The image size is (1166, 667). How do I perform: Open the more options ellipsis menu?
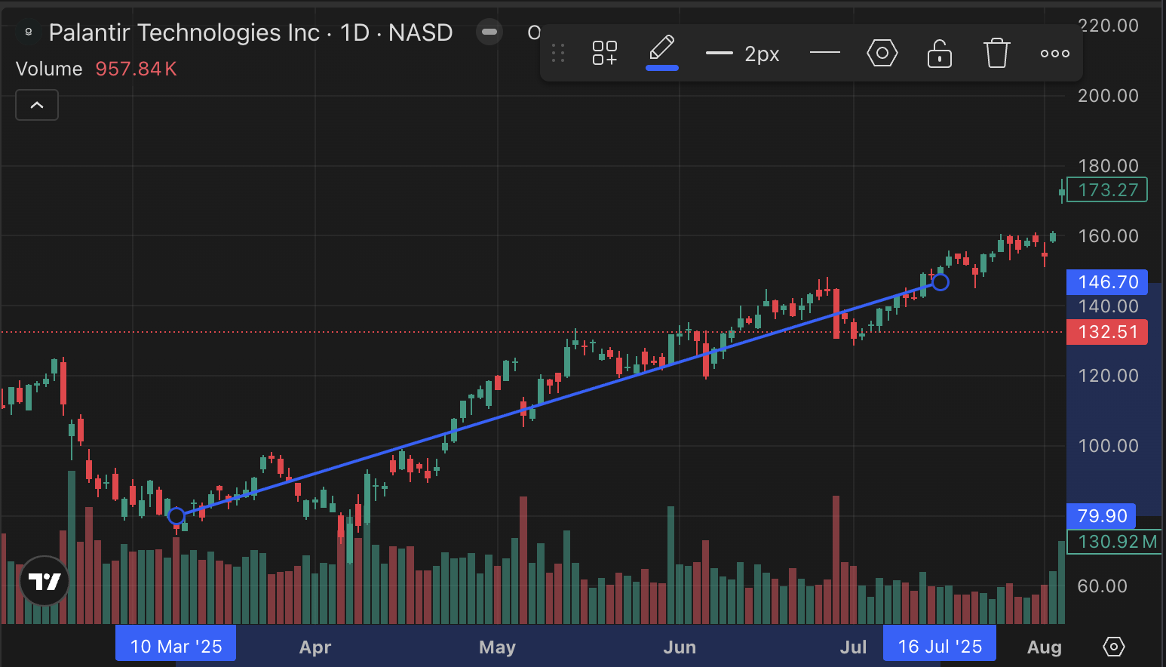click(1054, 54)
